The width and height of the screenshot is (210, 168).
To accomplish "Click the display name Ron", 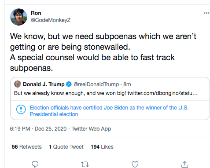I will (x=36, y=13).
